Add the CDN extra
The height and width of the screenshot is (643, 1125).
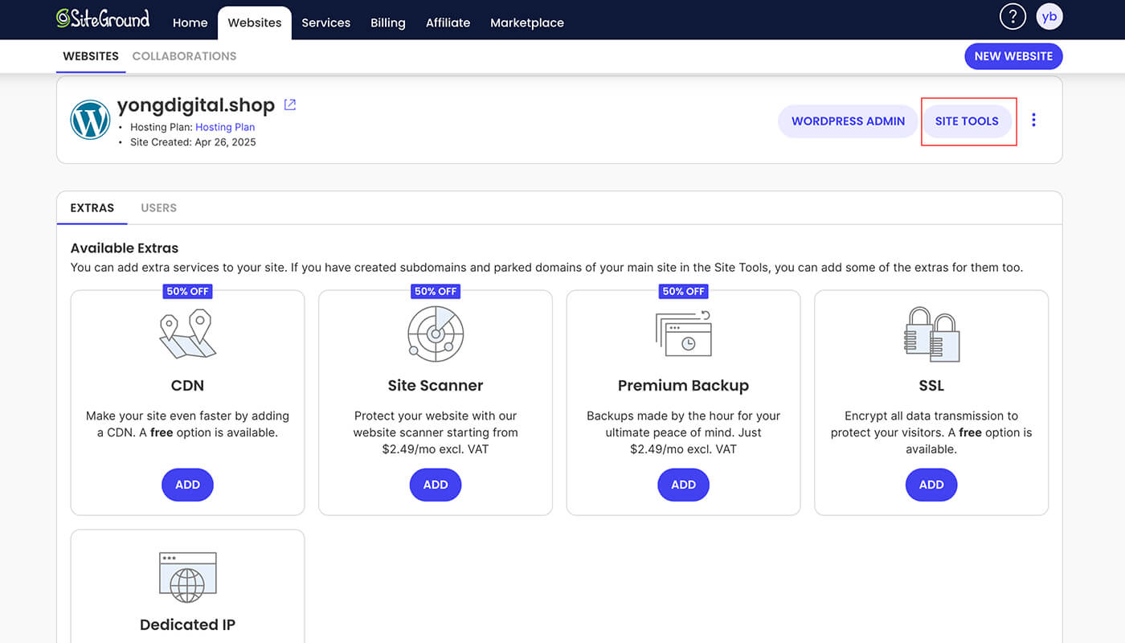pyautogui.click(x=187, y=485)
